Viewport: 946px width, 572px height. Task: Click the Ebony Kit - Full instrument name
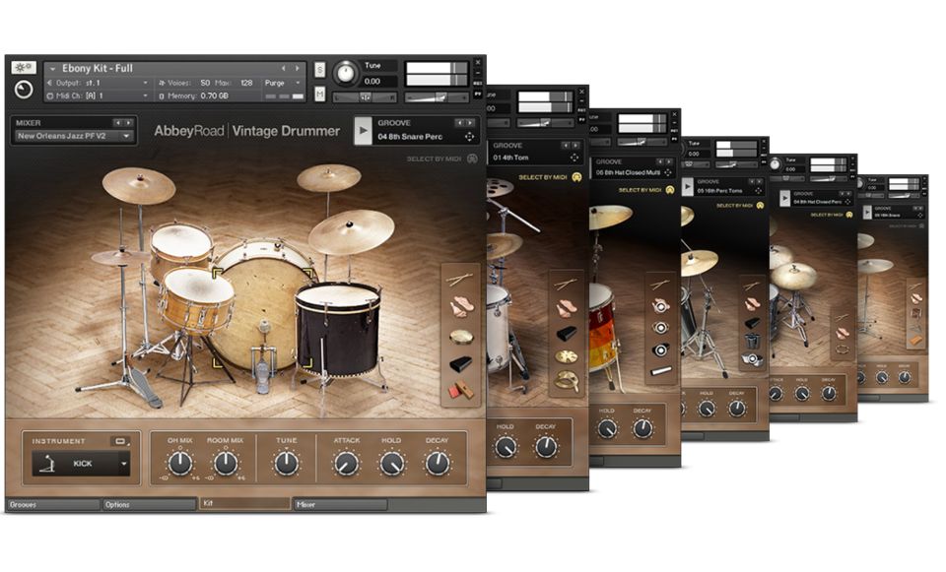point(99,68)
